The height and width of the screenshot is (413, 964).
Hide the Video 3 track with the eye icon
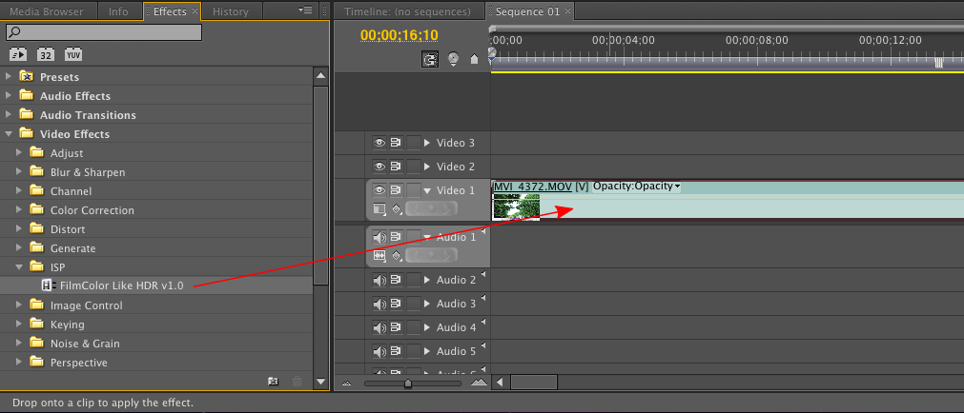[x=379, y=143]
